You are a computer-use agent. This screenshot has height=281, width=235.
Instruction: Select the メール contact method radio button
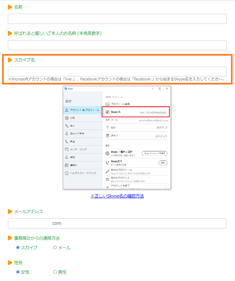click(55, 247)
